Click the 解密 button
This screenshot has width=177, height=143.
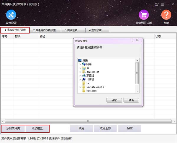pos(130,128)
